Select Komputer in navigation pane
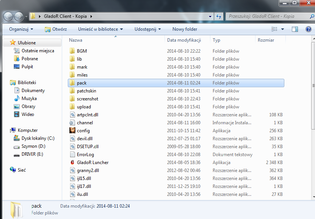 click(x=28, y=130)
